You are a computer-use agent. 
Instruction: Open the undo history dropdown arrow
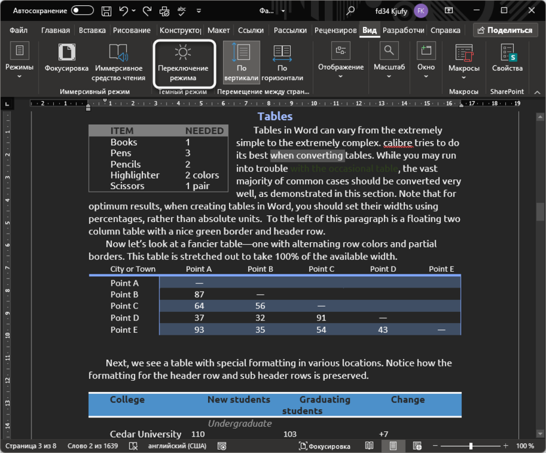(134, 11)
